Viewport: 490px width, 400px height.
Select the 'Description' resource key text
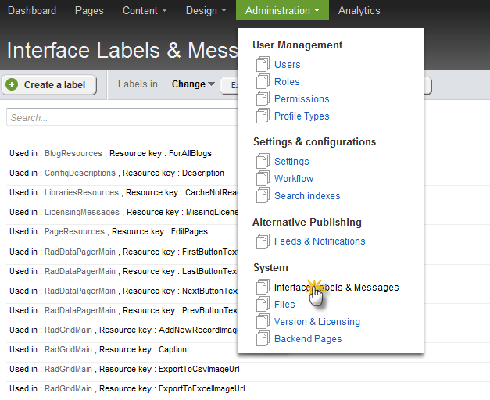coord(203,173)
